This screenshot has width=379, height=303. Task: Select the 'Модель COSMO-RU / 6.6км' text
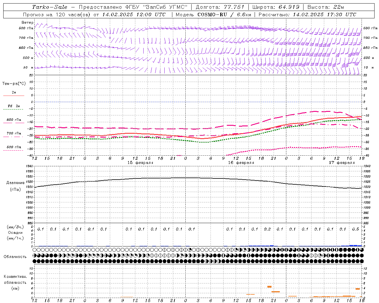pos(213,14)
